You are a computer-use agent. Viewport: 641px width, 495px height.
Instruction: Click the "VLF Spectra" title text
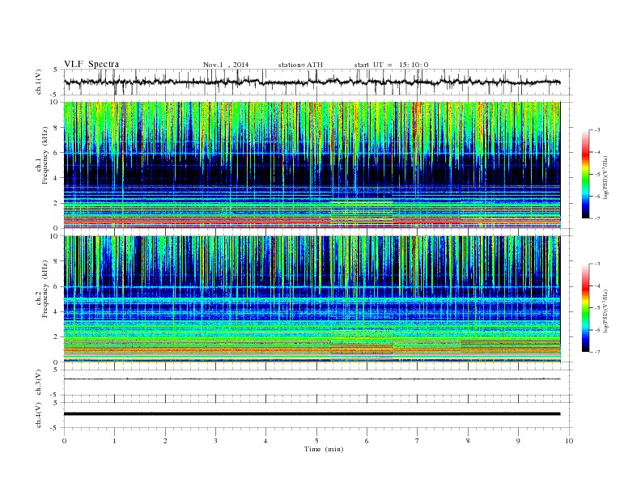[x=91, y=64]
